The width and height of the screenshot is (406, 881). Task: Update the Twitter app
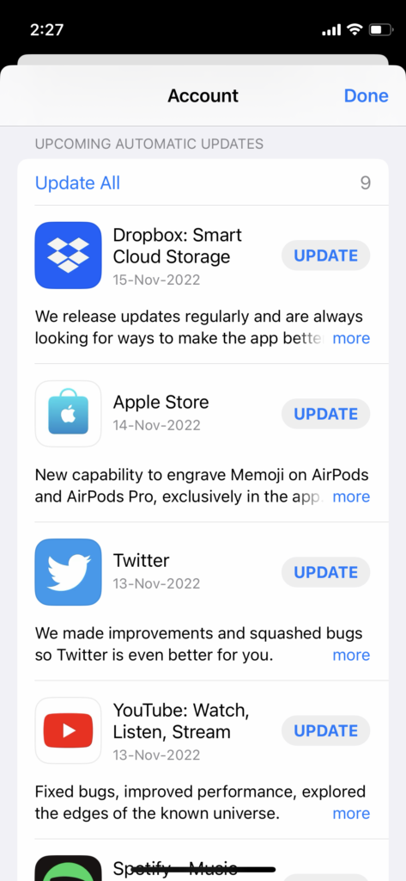(x=326, y=572)
